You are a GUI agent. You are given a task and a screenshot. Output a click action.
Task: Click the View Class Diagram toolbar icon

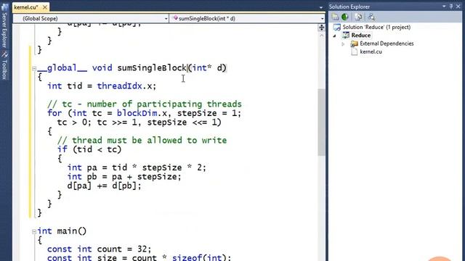[371, 17]
